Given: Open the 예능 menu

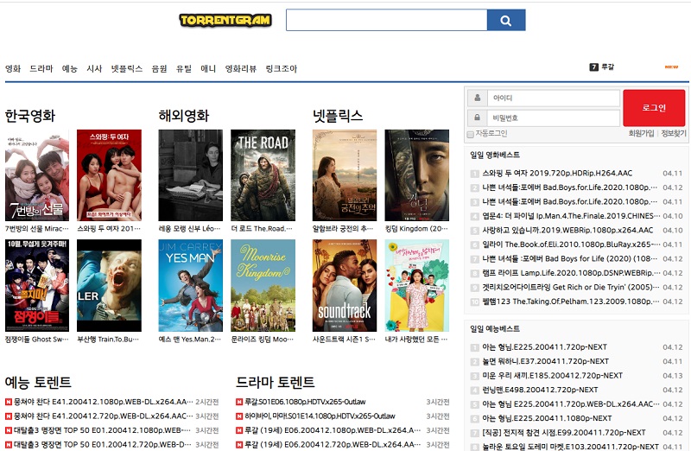Looking at the screenshot, I should point(70,69).
